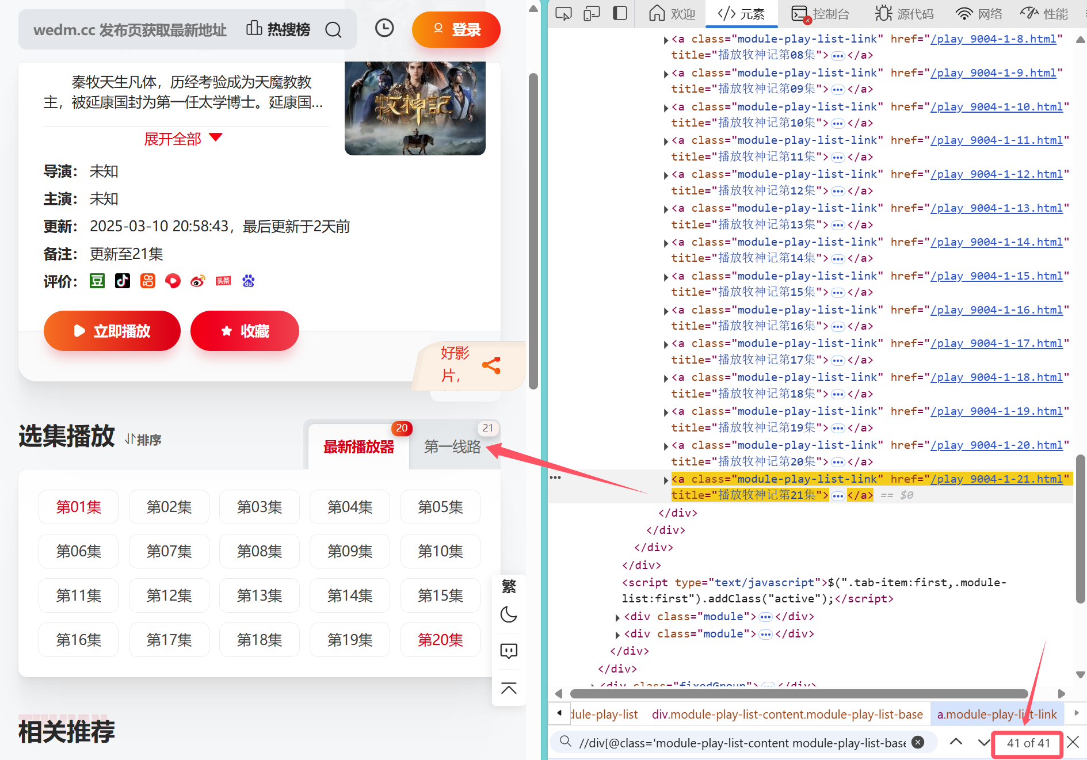Image resolution: width=1087 pixels, height=760 pixels.
Task: Click the 立即播放 button
Action: pos(112,331)
